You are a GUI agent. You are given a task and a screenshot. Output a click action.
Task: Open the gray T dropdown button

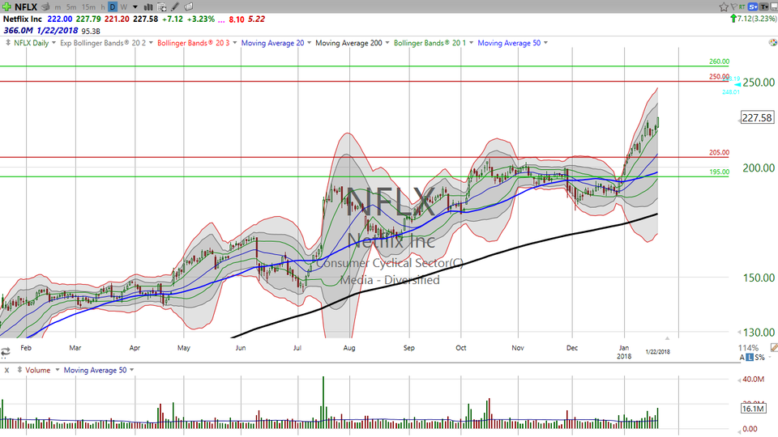point(764,6)
